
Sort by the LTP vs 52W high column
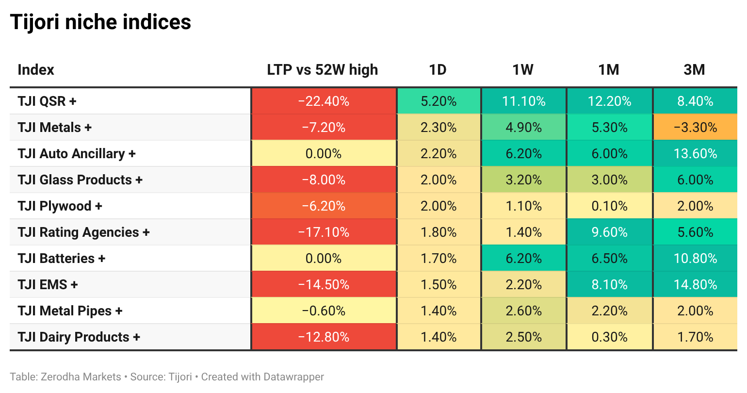(x=323, y=70)
